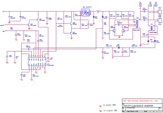This screenshot has width=163, height=113.
Task: Click the R240 resistor left of D207
Action: tap(108, 48)
